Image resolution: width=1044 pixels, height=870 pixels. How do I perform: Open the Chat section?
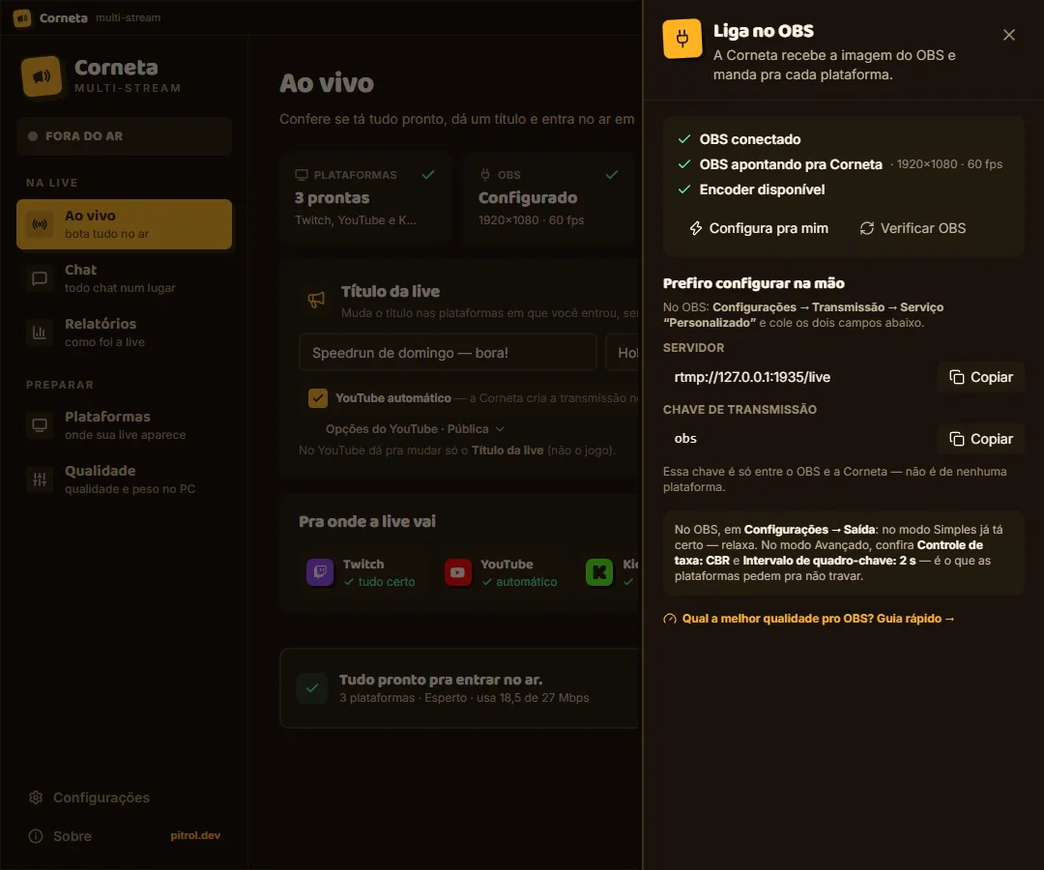click(125, 278)
